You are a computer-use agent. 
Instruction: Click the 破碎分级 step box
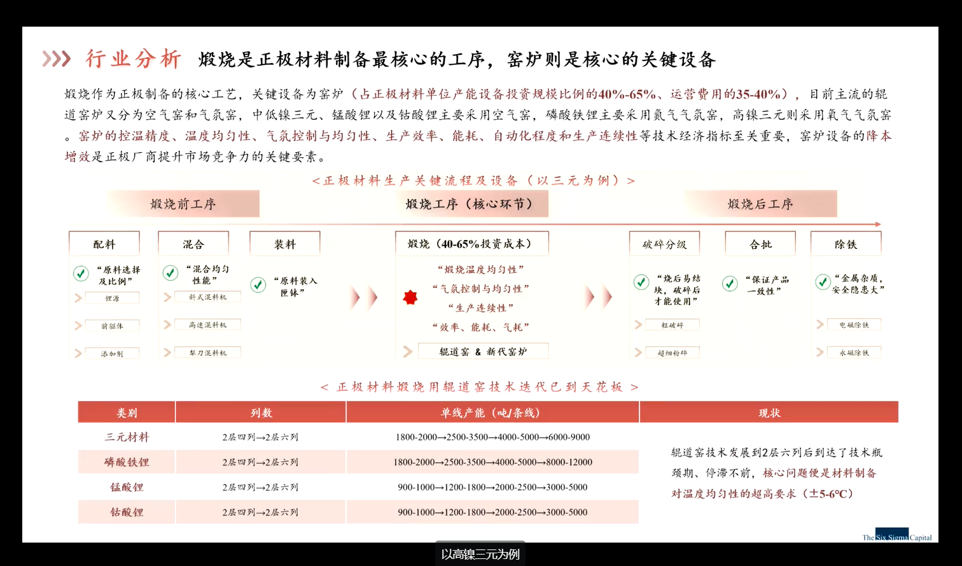pyautogui.click(x=664, y=244)
